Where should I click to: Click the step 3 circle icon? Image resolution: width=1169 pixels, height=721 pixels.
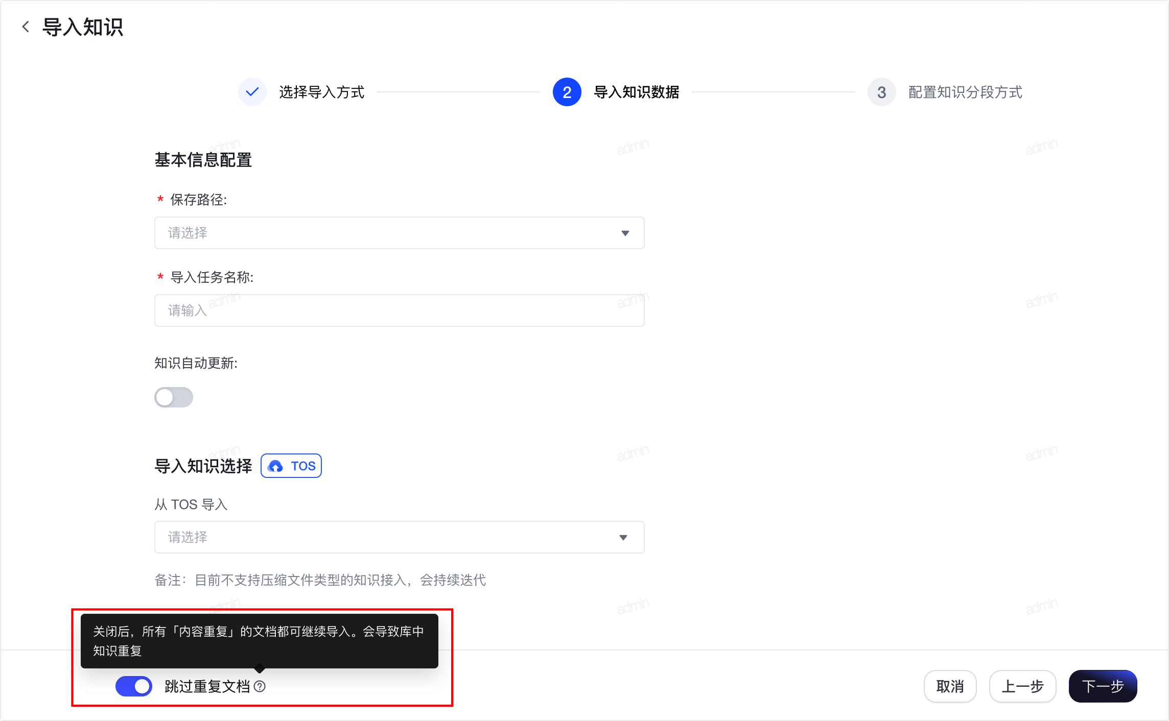882,92
